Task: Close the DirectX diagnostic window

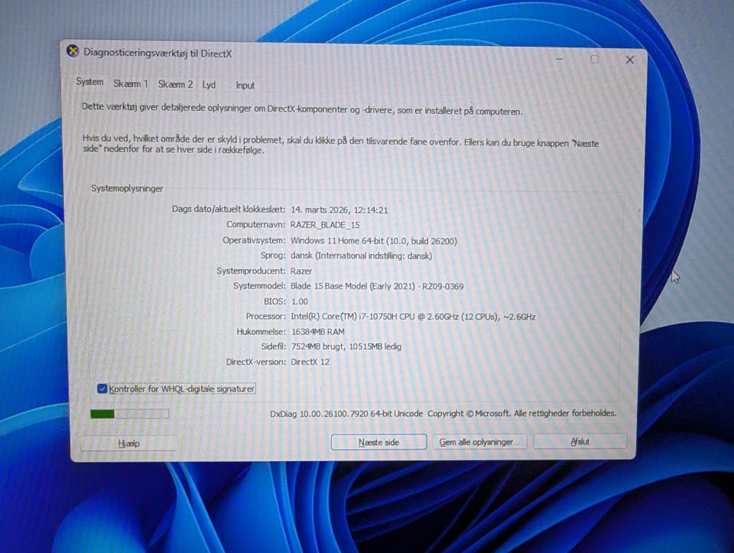Action: coord(629,60)
